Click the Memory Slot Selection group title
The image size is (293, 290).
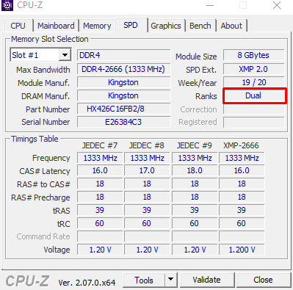pos(50,39)
